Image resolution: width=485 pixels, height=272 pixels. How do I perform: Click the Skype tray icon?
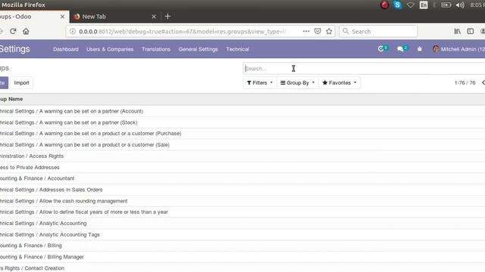click(397, 5)
